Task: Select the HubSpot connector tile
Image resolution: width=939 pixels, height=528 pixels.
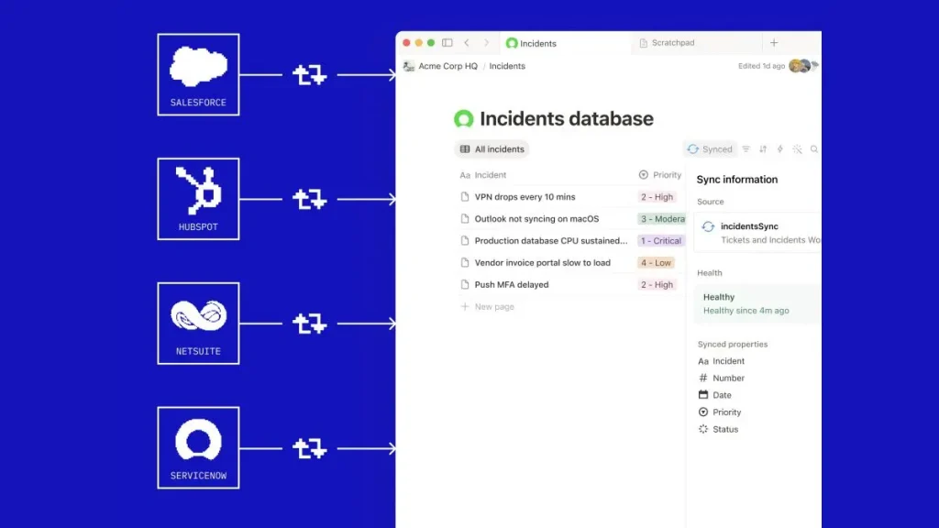Action: (x=198, y=199)
